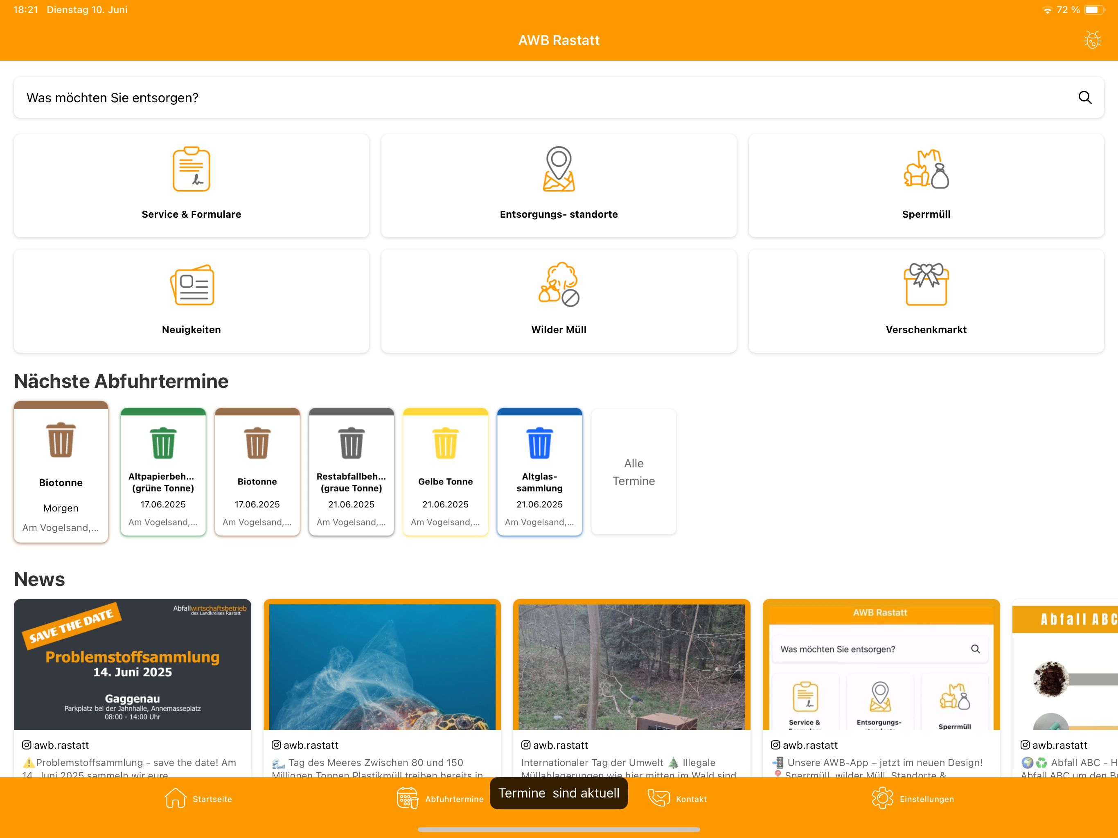Open the forest illegal dumping news image
Viewport: 1118px width, 838px height.
pos(632,664)
